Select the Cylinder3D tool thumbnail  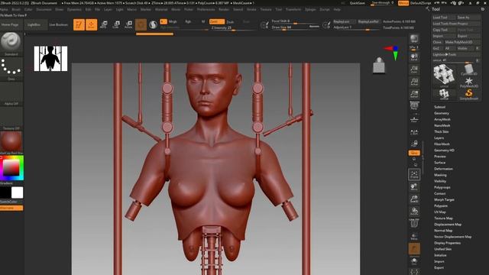click(468, 70)
